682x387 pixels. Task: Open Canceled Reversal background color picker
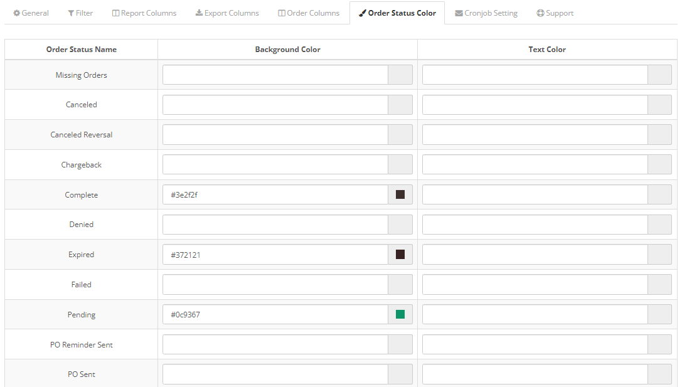click(x=400, y=135)
